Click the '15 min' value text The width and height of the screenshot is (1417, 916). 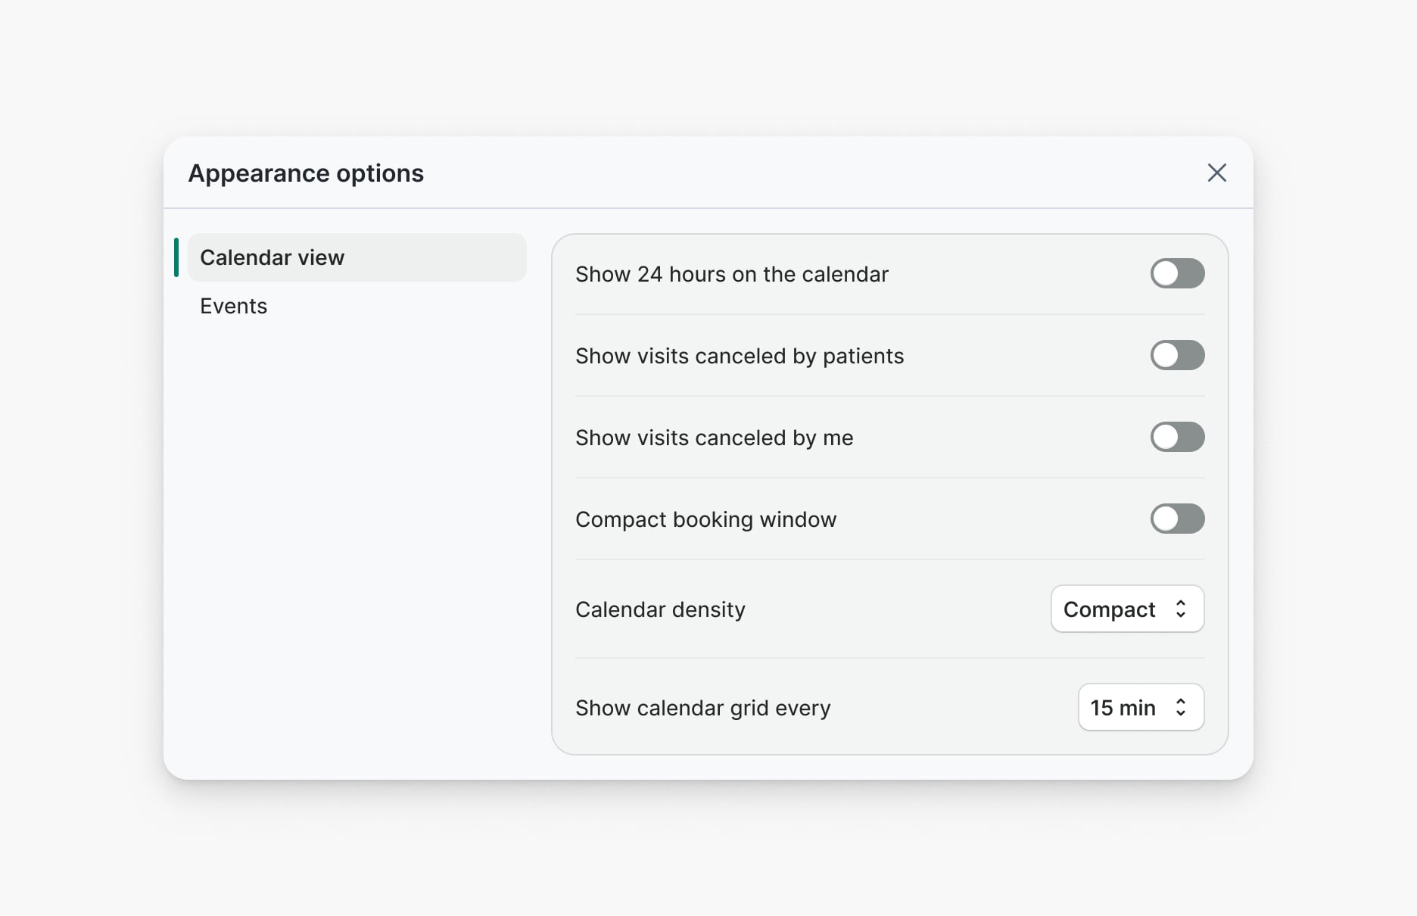[x=1123, y=708]
